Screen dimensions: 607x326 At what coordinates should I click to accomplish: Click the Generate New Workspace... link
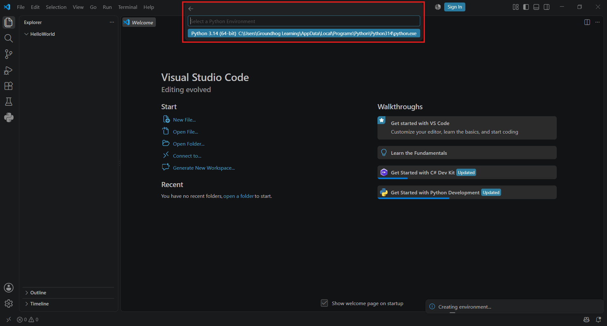(x=204, y=168)
